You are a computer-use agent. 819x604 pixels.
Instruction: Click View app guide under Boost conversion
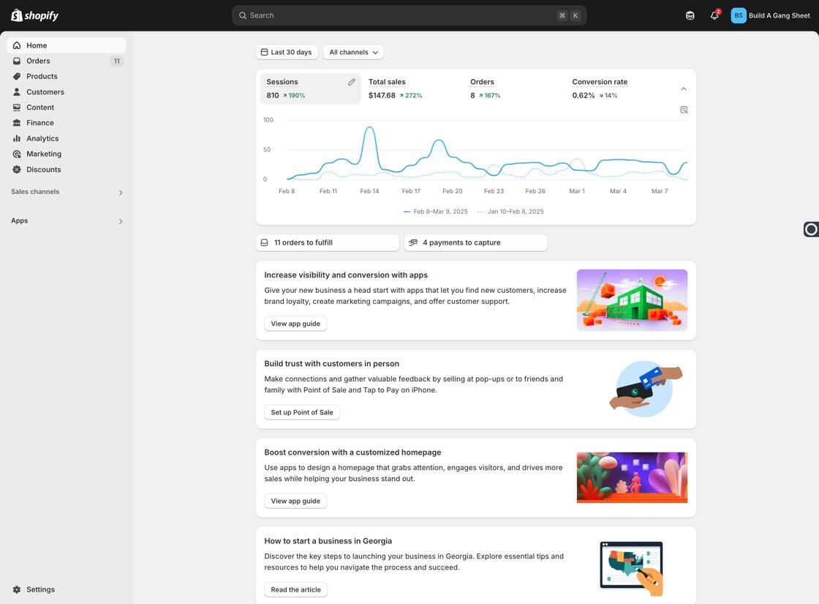[x=295, y=501]
